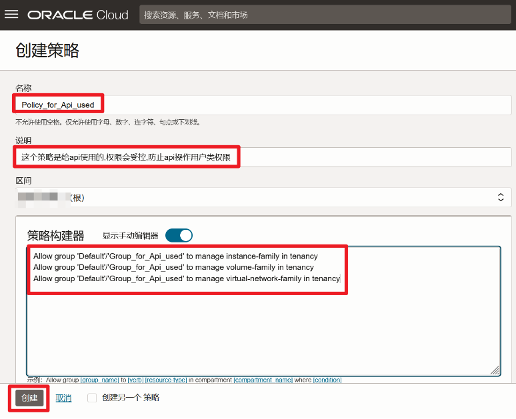Click the 取消 cancel link
This screenshot has height=419, width=516.
63,398
